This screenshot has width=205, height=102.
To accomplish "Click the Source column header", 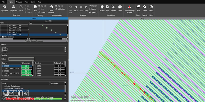I will [x=11, y=63].
